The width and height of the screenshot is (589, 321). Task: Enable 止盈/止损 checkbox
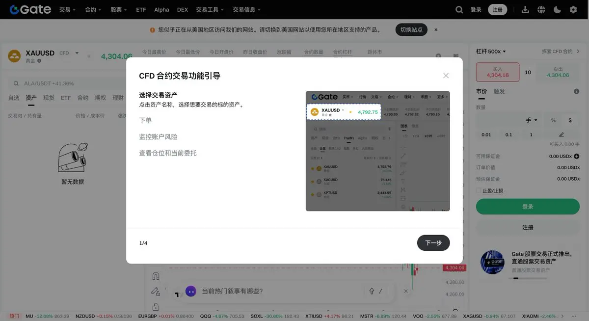click(x=479, y=190)
